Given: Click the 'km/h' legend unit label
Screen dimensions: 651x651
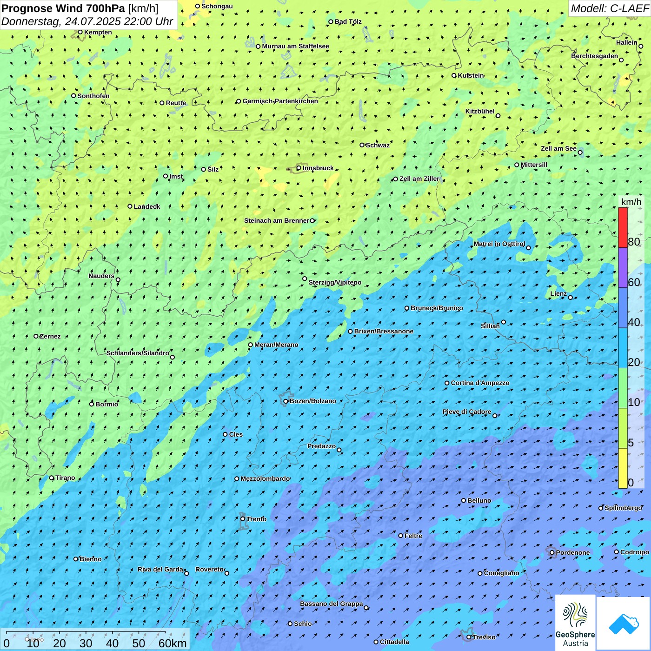Looking at the screenshot, I should pyautogui.click(x=631, y=201).
